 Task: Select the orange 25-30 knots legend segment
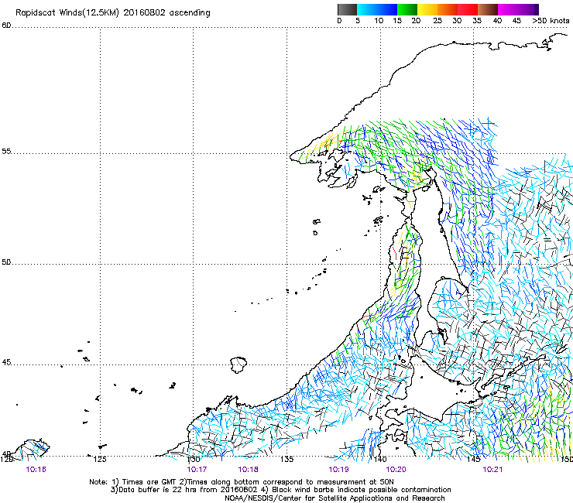coord(448,9)
